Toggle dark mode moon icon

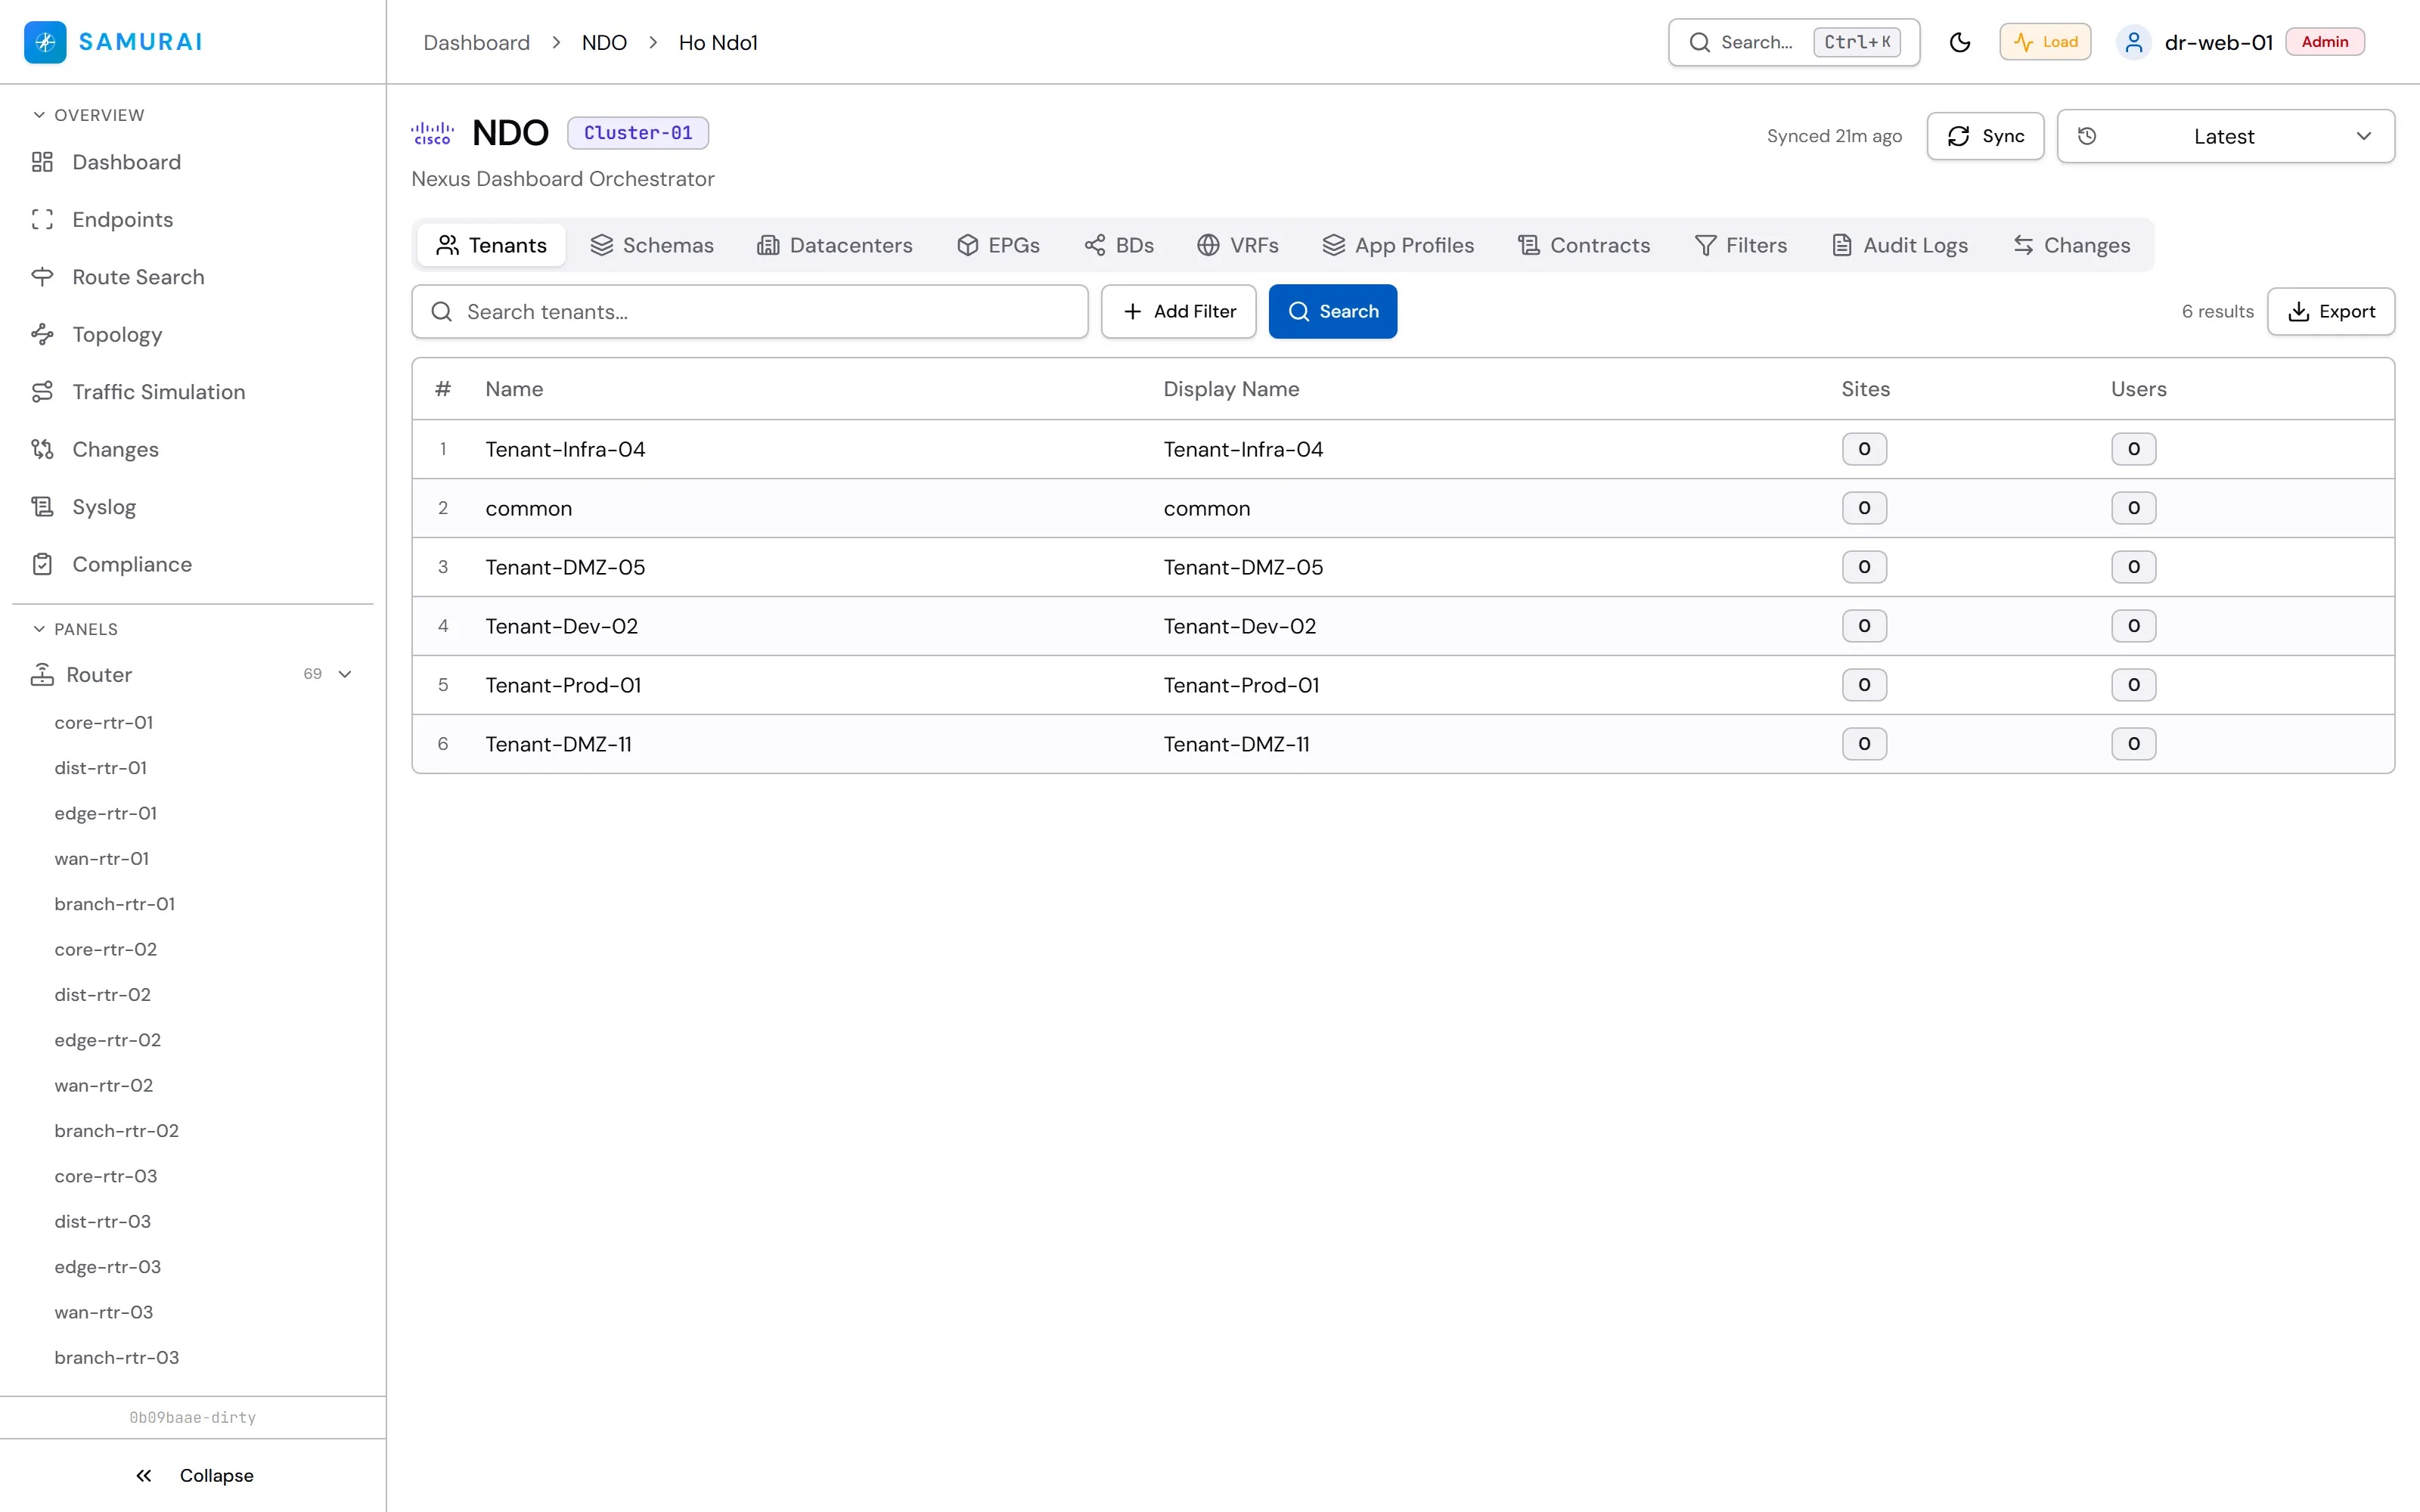tap(1960, 42)
